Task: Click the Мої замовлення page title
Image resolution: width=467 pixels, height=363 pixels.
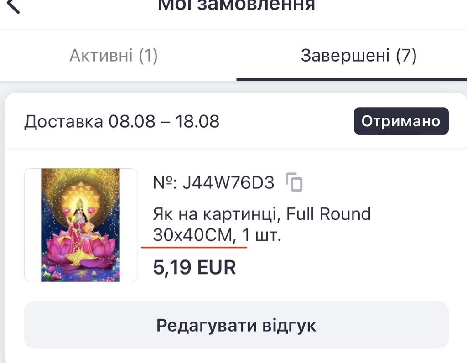Action: [236, 5]
